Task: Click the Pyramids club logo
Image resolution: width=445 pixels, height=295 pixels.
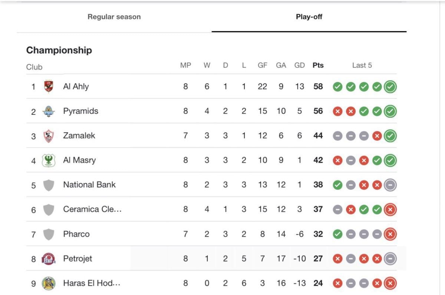Action: [49, 111]
